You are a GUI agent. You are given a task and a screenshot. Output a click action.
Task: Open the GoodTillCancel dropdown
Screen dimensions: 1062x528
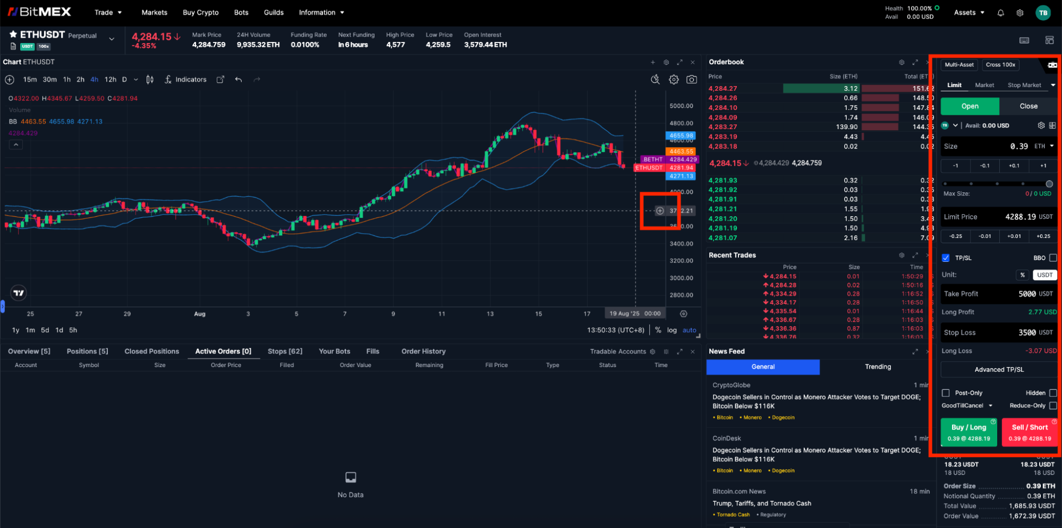point(967,406)
